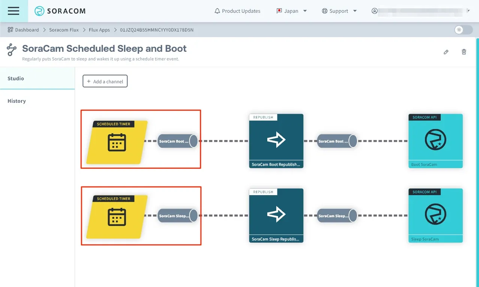The image size is (479, 287).
Task: Open the Boot SoraCam SORACOM API node
Action: (x=435, y=141)
